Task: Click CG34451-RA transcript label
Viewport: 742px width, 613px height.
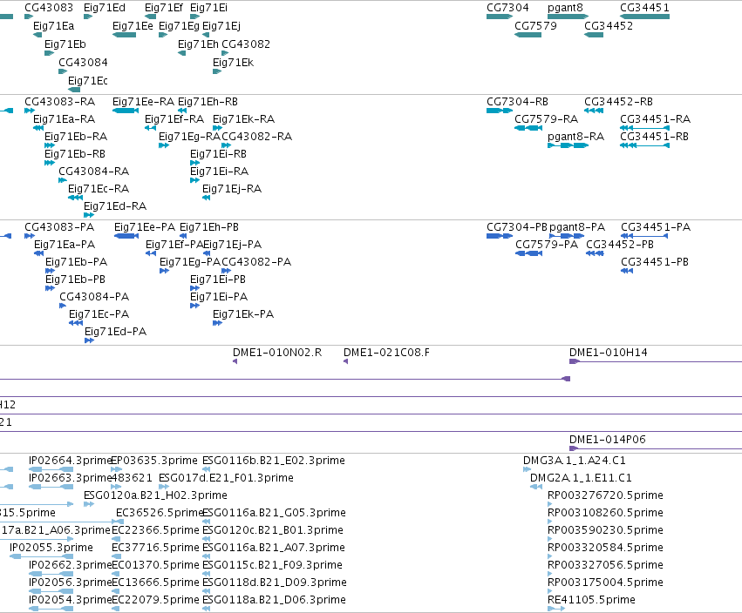Action: pos(655,119)
